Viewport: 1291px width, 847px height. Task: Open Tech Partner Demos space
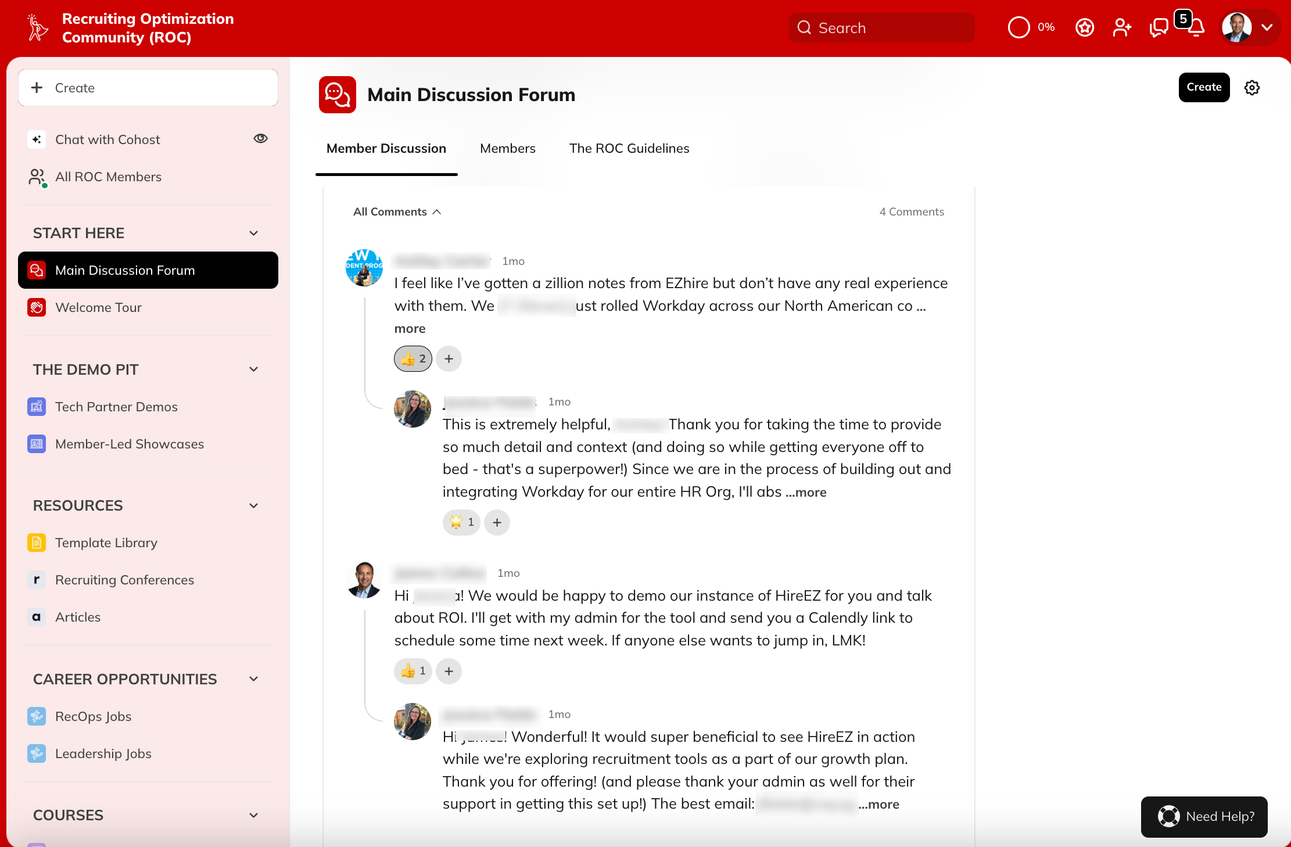[x=116, y=407]
